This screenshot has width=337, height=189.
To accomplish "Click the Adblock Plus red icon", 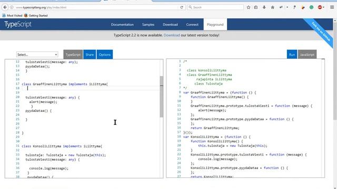I will 320,7.
